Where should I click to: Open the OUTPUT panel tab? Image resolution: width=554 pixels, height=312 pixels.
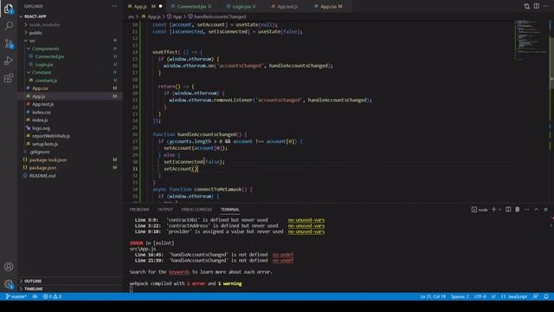point(165,210)
